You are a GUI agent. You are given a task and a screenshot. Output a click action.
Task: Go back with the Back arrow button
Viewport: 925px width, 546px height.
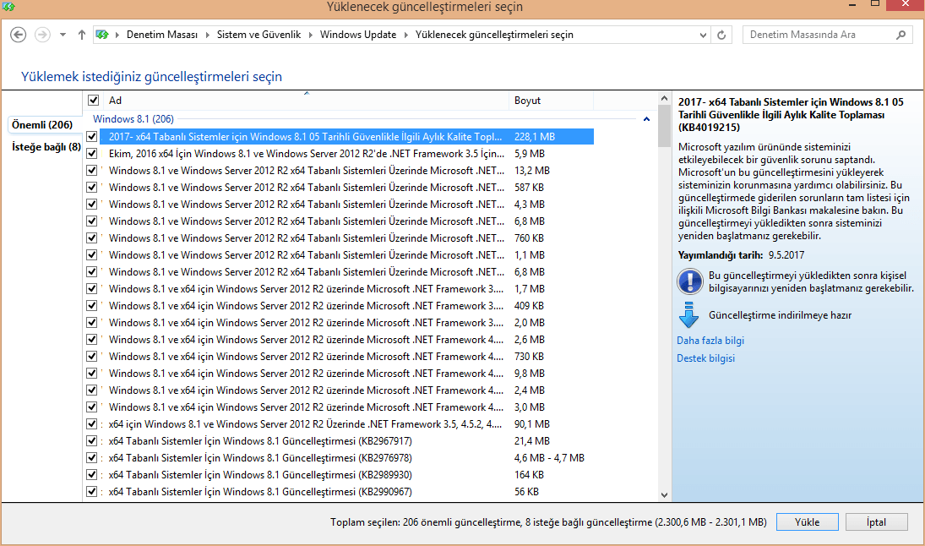[x=19, y=35]
